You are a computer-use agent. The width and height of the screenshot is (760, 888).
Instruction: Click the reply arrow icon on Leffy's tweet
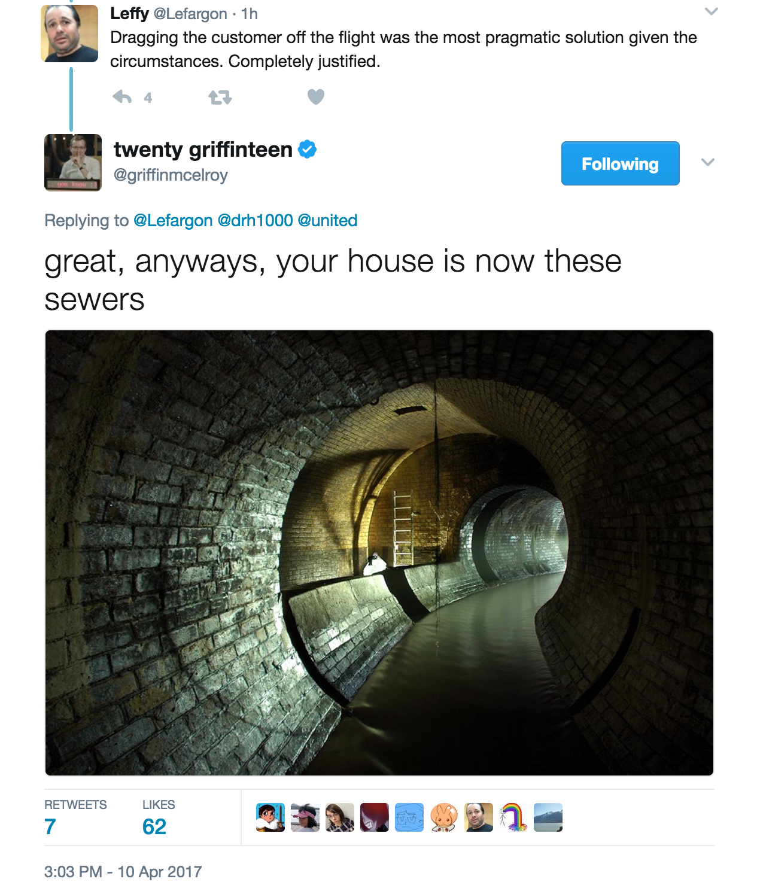122,97
